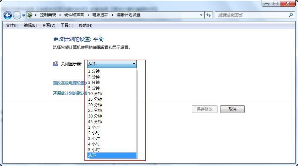Choose the highlighted 从不 option in the list
The height and width of the screenshot is (166, 298).
112,155
